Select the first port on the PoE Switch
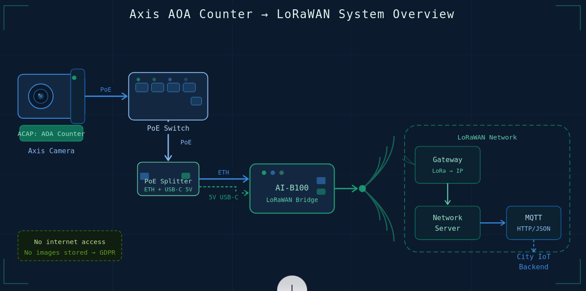Viewport: 586px width, 291px height. point(142,87)
